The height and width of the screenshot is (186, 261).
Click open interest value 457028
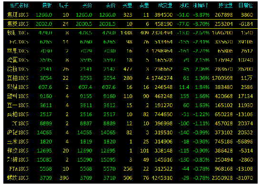[224, 123]
